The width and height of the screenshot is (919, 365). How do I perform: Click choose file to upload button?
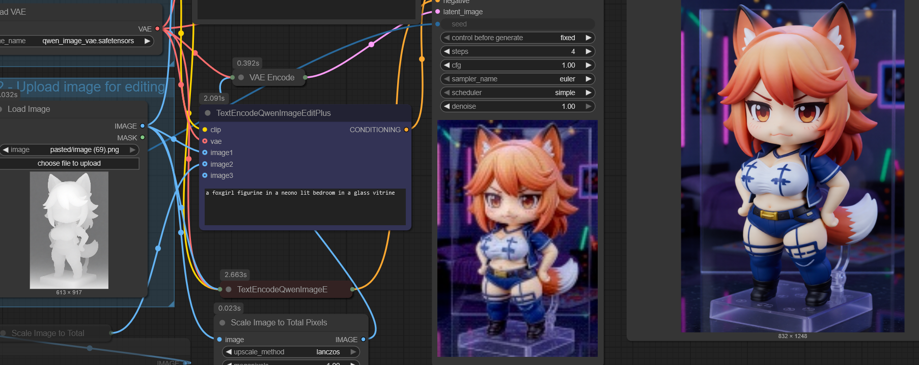click(69, 163)
